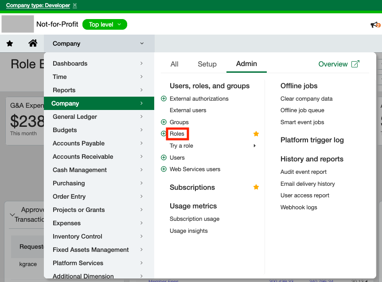Open the Subscriptions page
This screenshot has width=382, height=282.
click(192, 187)
